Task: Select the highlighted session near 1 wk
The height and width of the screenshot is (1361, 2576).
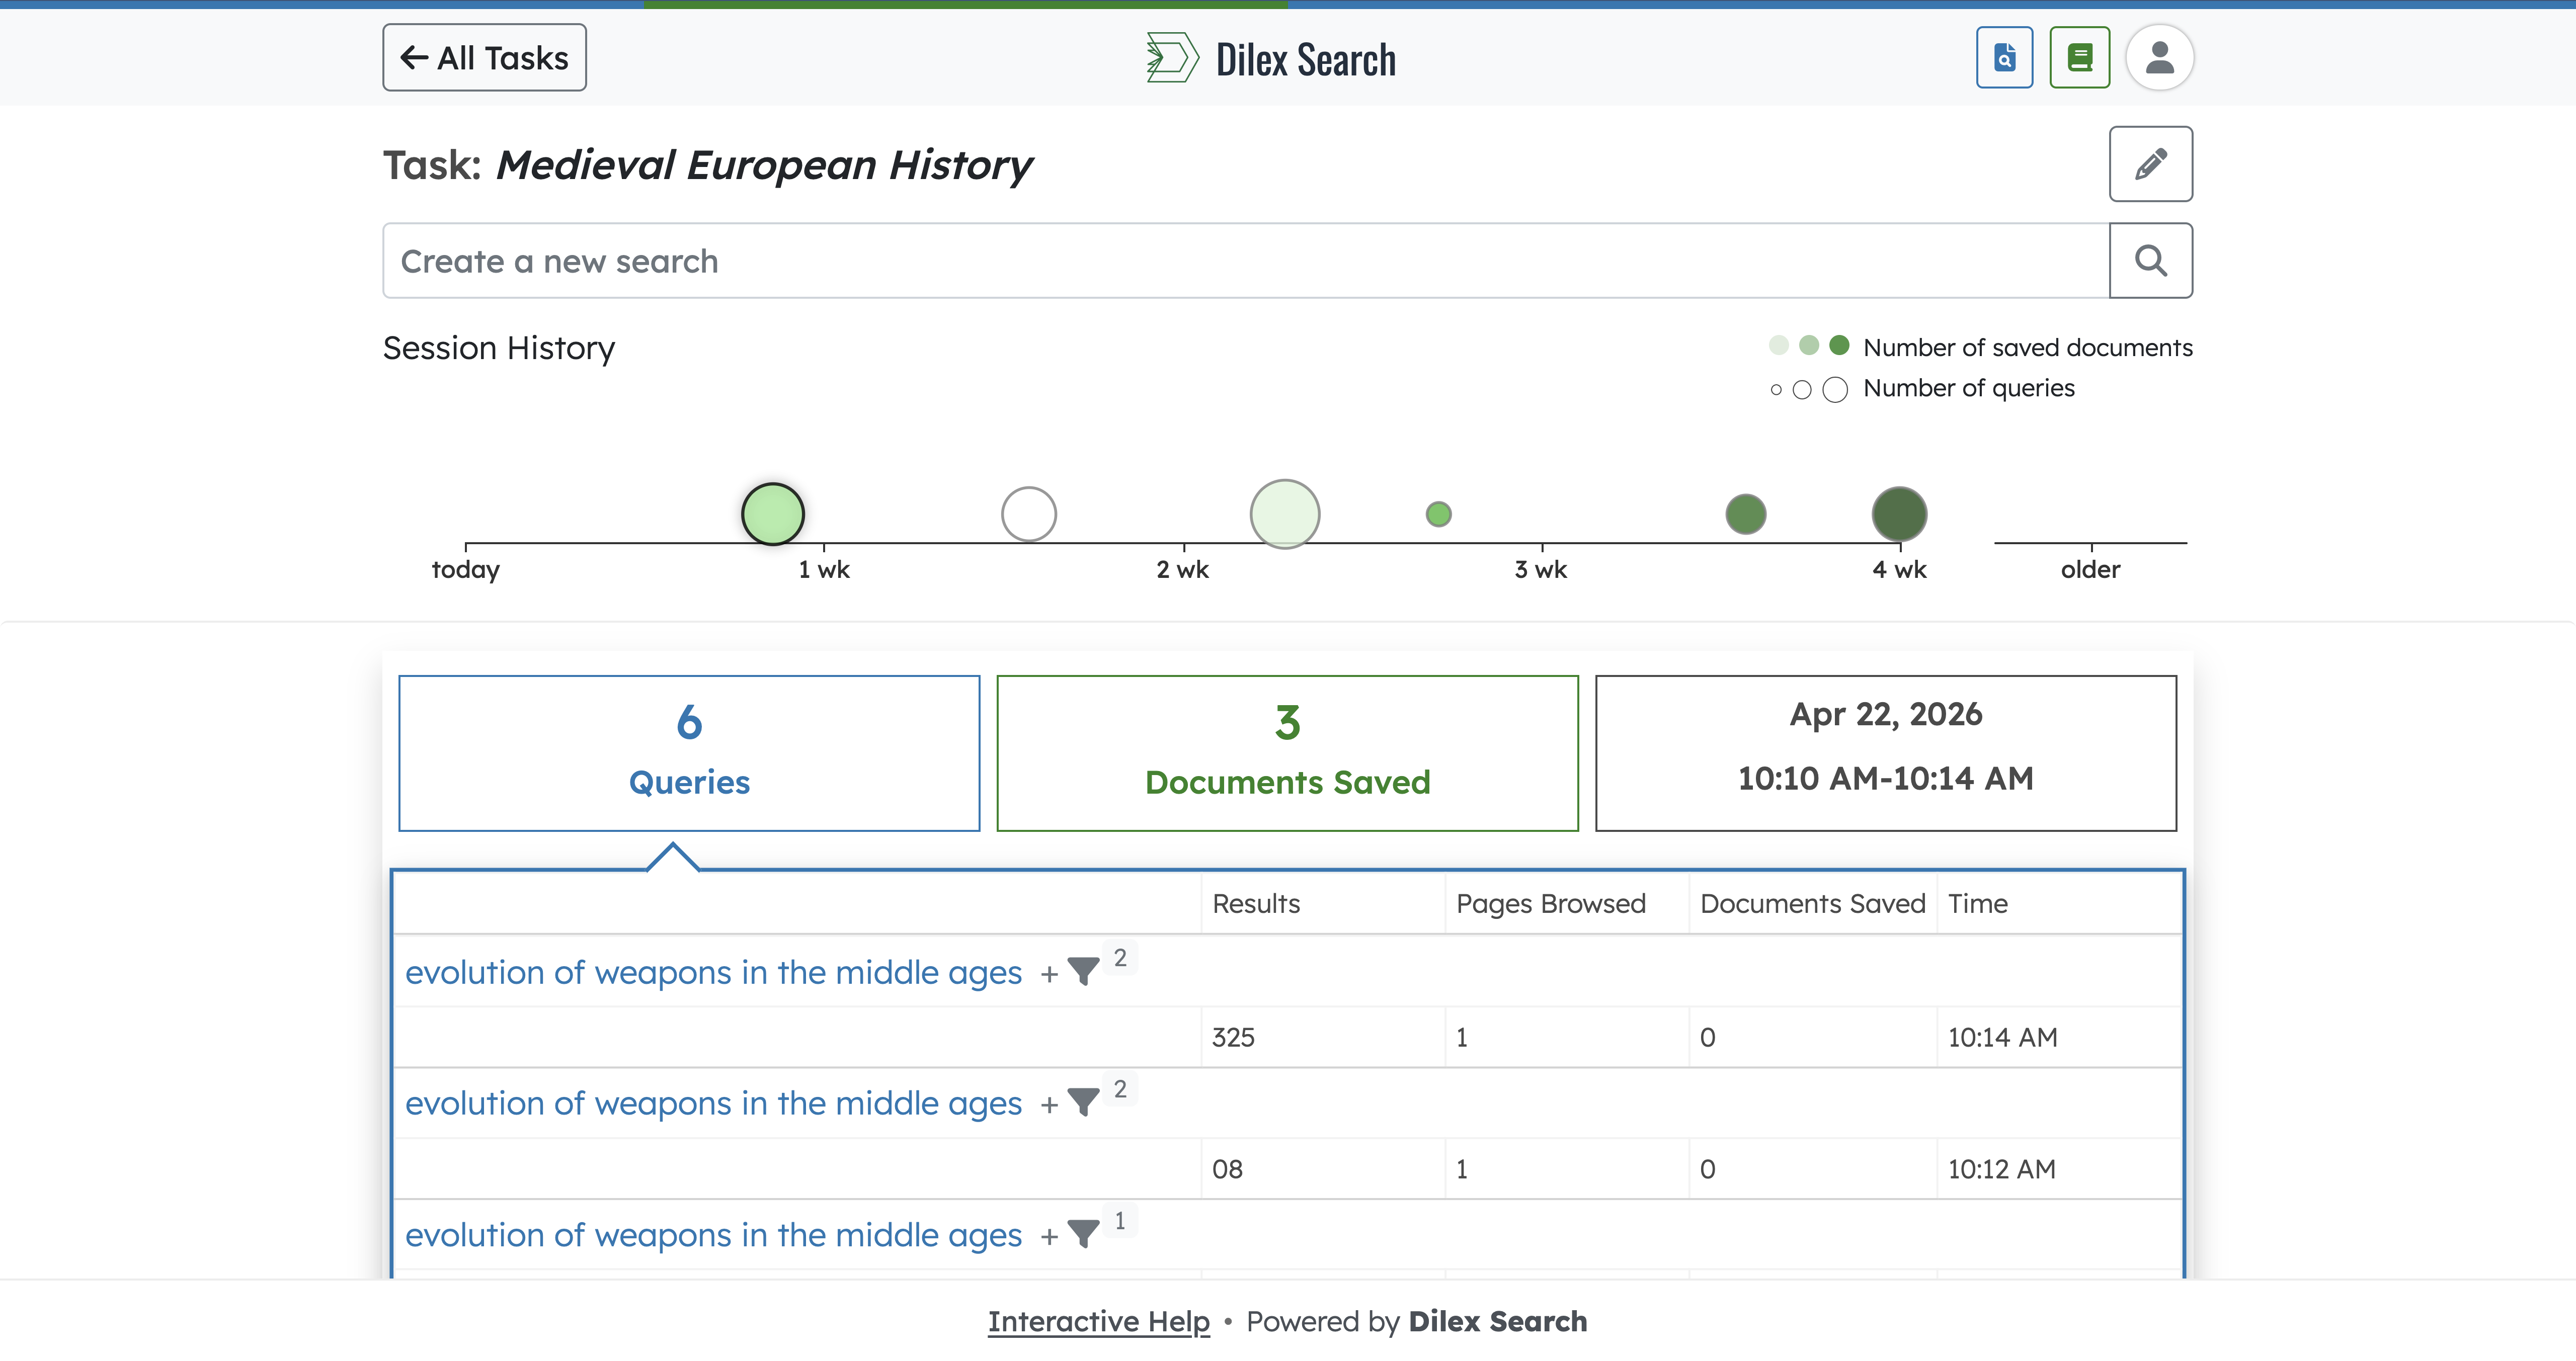Action: (x=772, y=514)
